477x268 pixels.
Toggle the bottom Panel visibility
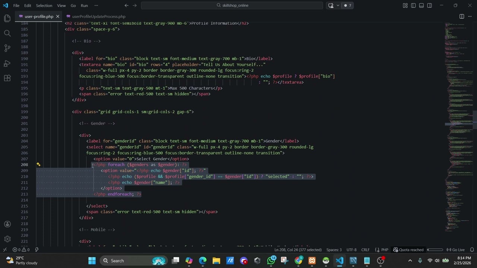click(421, 5)
